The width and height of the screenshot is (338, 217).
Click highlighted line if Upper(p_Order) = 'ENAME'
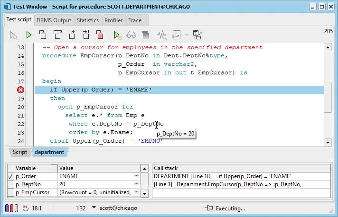tap(179, 90)
